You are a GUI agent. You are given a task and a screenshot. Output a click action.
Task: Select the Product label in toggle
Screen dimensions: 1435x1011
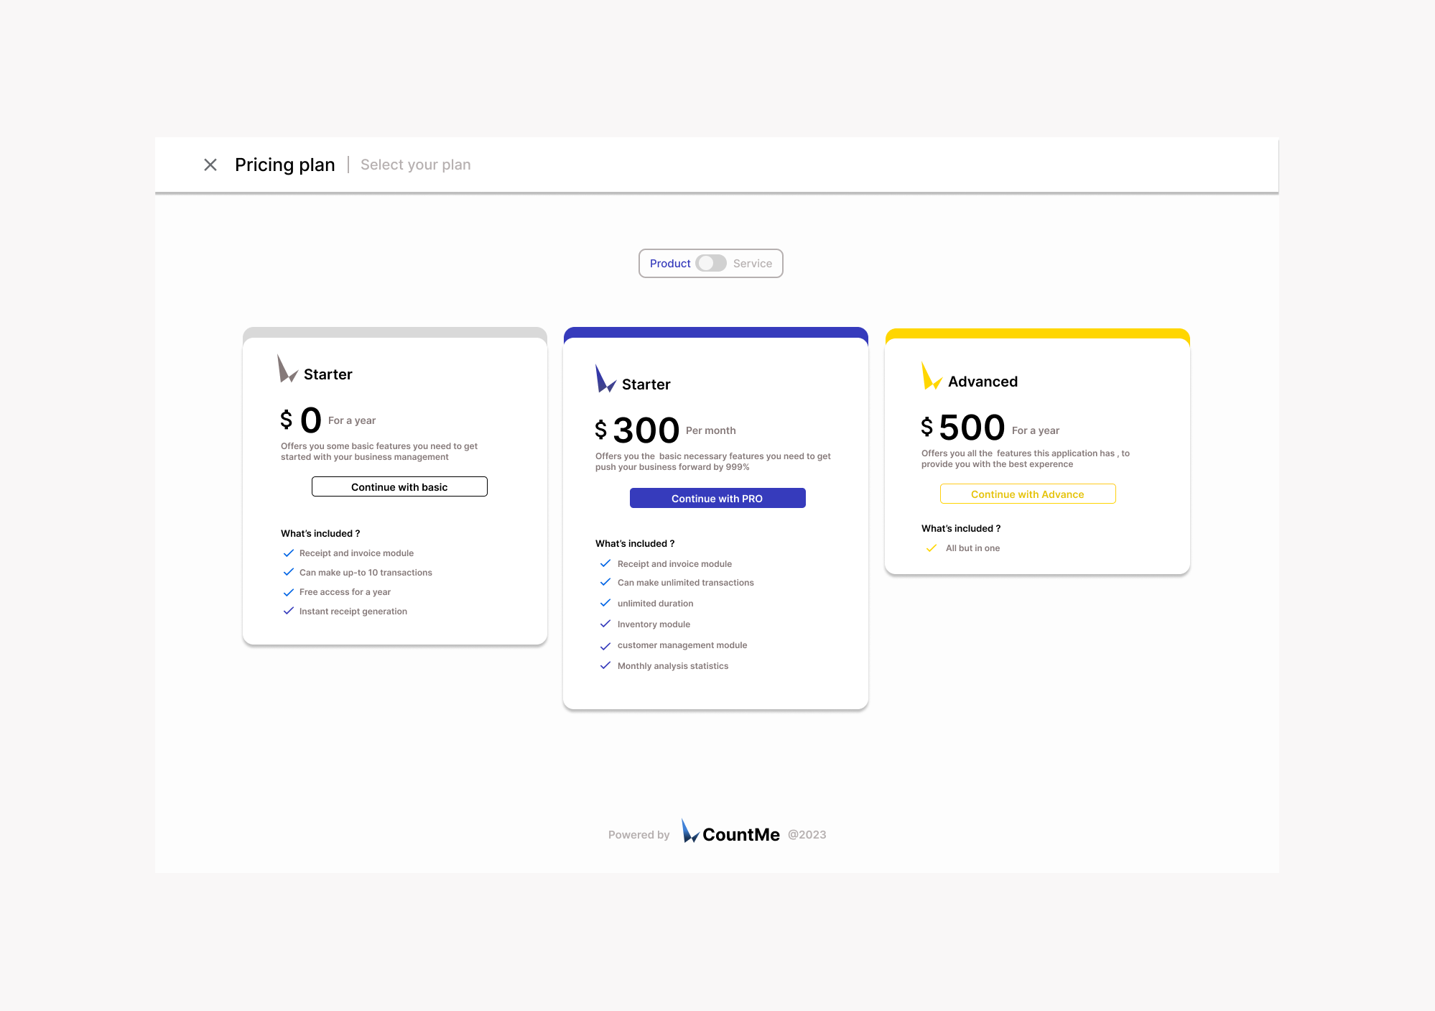tap(669, 264)
